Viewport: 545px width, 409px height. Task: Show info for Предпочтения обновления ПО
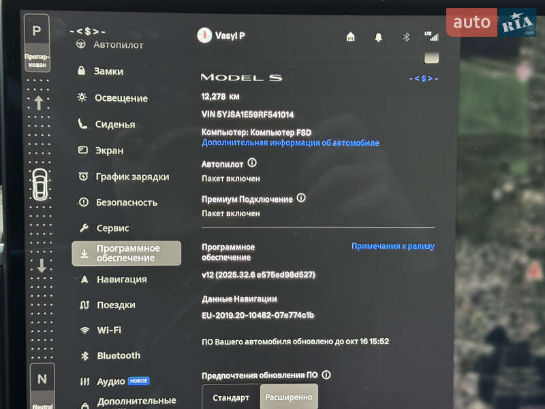[x=326, y=375]
